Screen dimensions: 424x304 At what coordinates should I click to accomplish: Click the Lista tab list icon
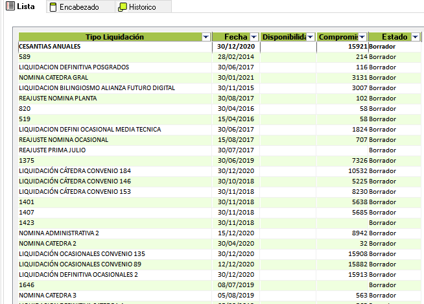point(10,6)
